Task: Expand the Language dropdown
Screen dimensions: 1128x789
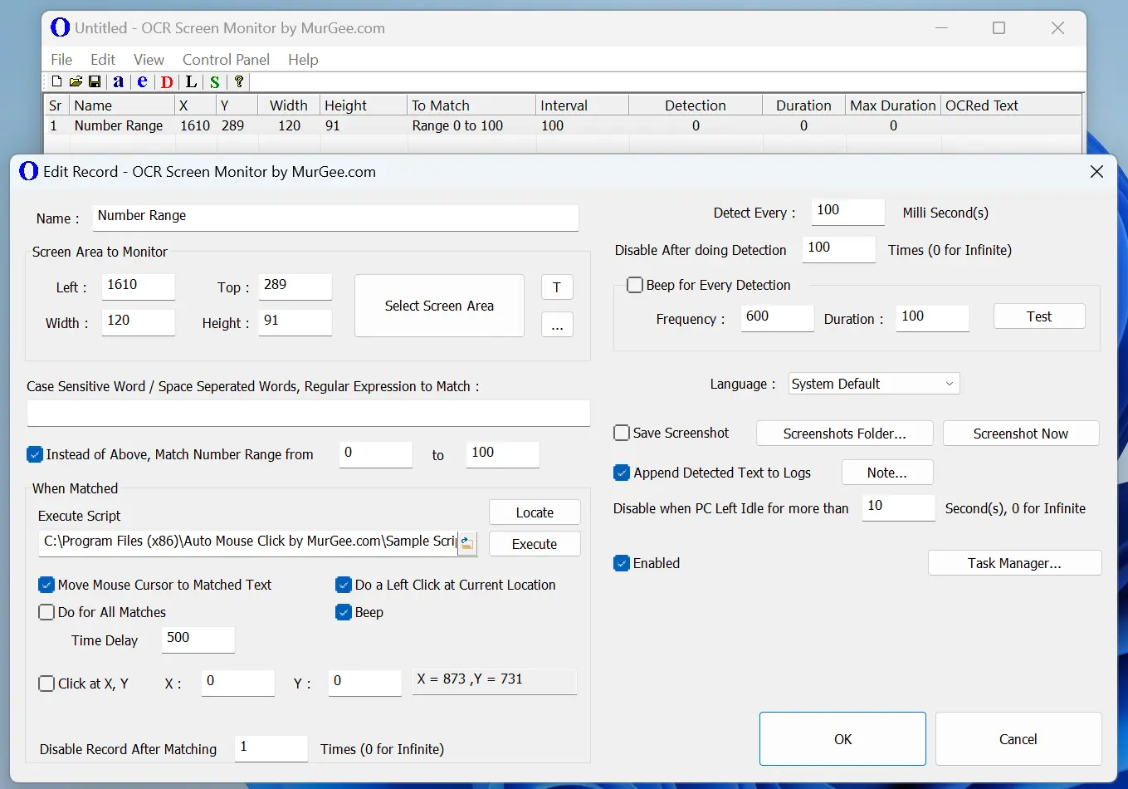Action: [x=874, y=384]
